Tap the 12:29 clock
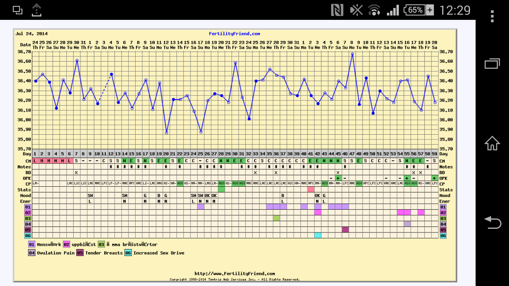This screenshot has width=509, height=286. coord(455,10)
